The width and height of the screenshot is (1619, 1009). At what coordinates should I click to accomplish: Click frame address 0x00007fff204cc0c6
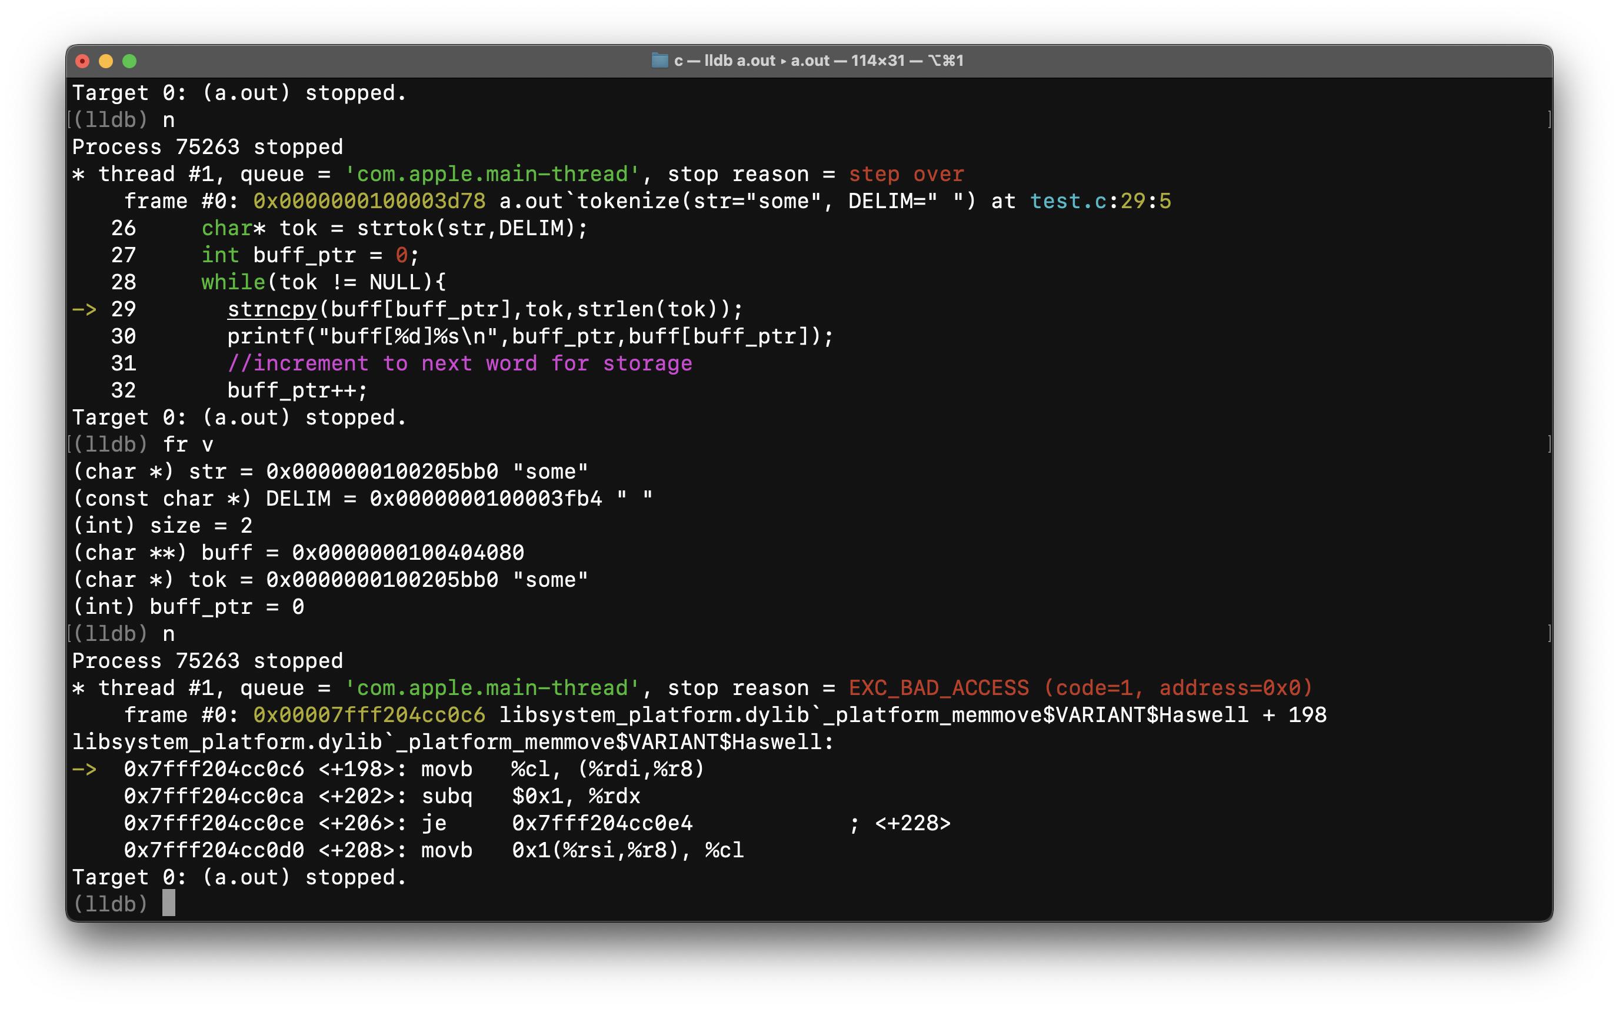point(369,715)
